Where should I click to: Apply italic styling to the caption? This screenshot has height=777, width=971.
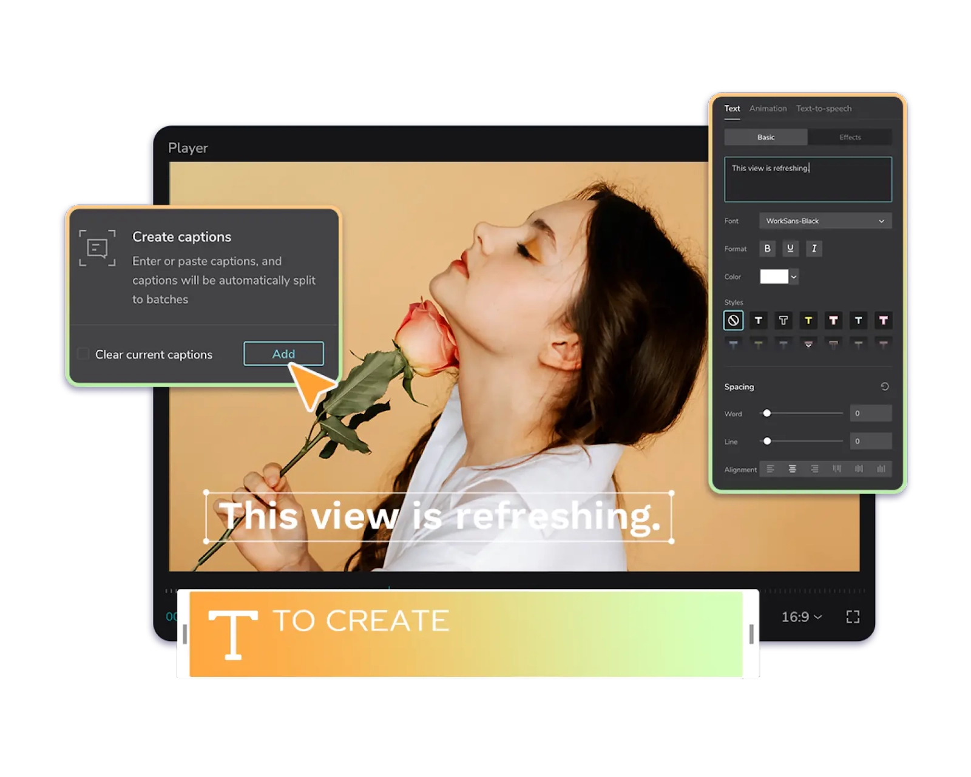(x=814, y=249)
